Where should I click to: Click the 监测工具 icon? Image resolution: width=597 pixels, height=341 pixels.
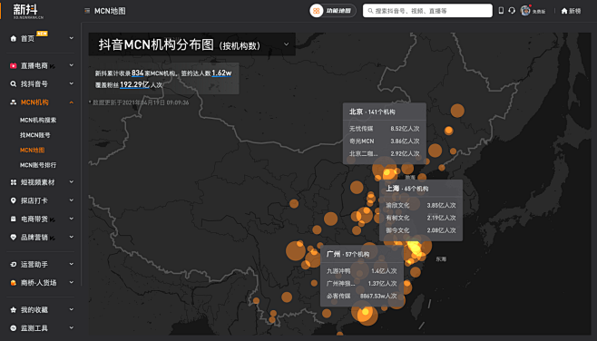pyautogui.click(x=14, y=328)
